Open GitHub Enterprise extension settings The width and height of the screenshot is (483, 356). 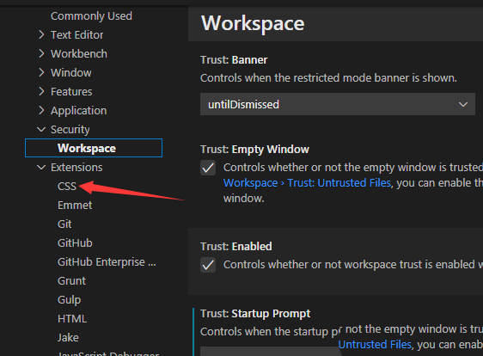107,262
